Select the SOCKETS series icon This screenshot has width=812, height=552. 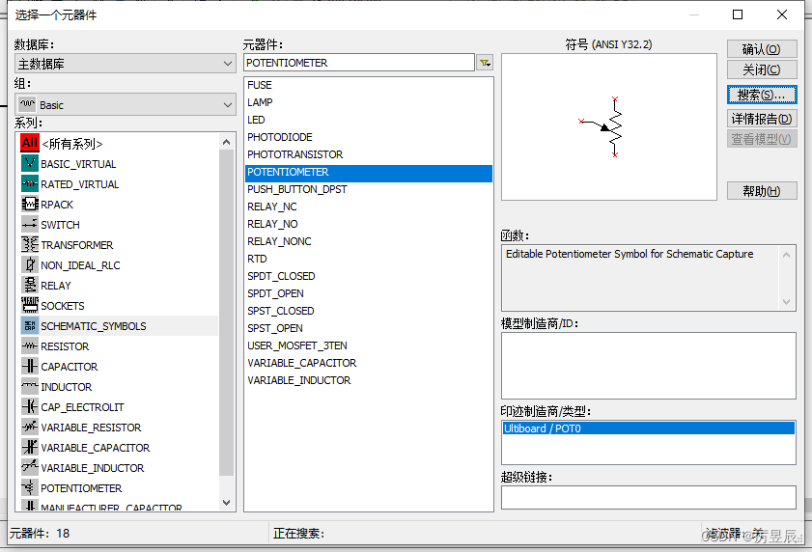click(x=30, y=306)
